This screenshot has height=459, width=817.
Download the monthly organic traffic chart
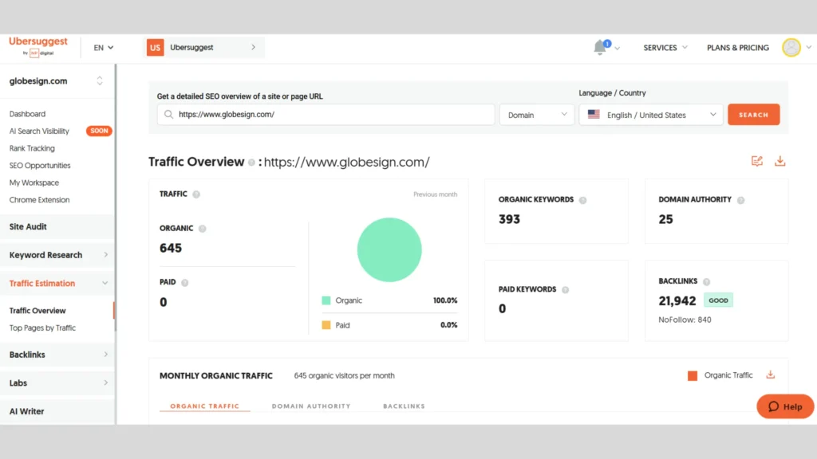pos(771,375)
